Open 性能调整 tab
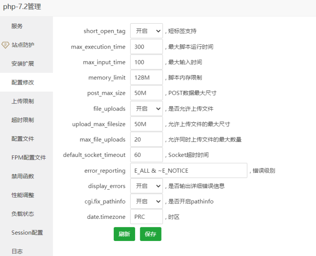This screenshot has height=256, width=316. coord(26,195)
